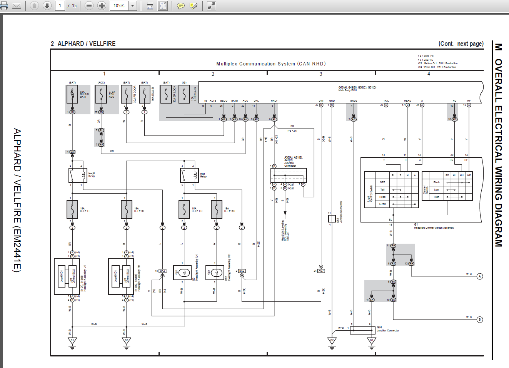Zoom out with the minus button
Screen dimensions: 509x368
[x=89, y=6]
